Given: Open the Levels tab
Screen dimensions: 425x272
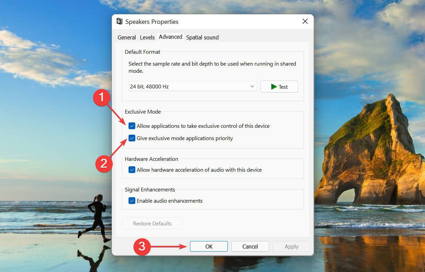Looking at the screenshot, I should (147, 37).
